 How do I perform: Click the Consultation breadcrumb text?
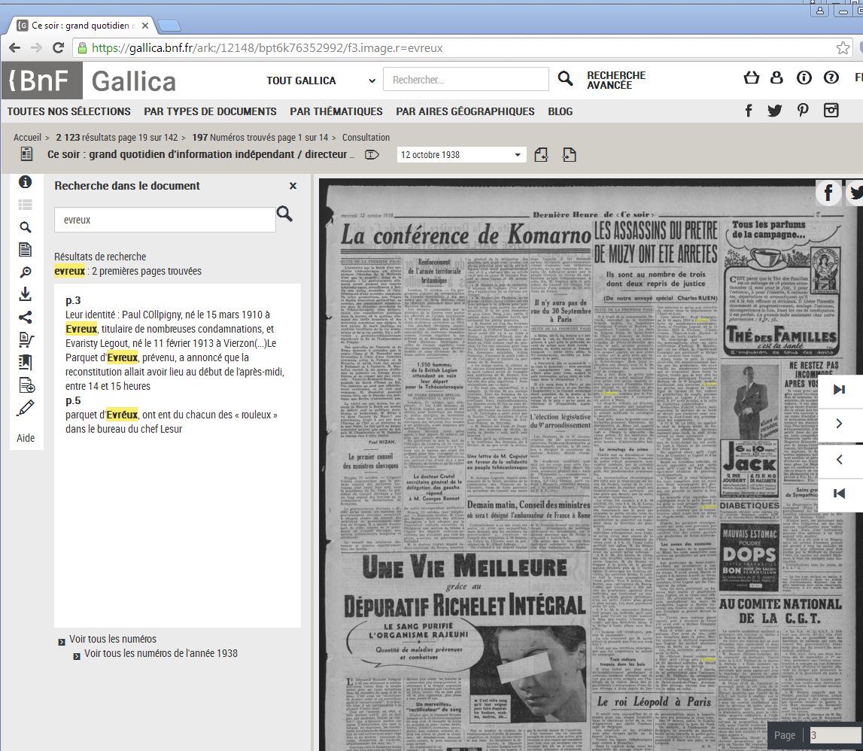coord(366,137)
